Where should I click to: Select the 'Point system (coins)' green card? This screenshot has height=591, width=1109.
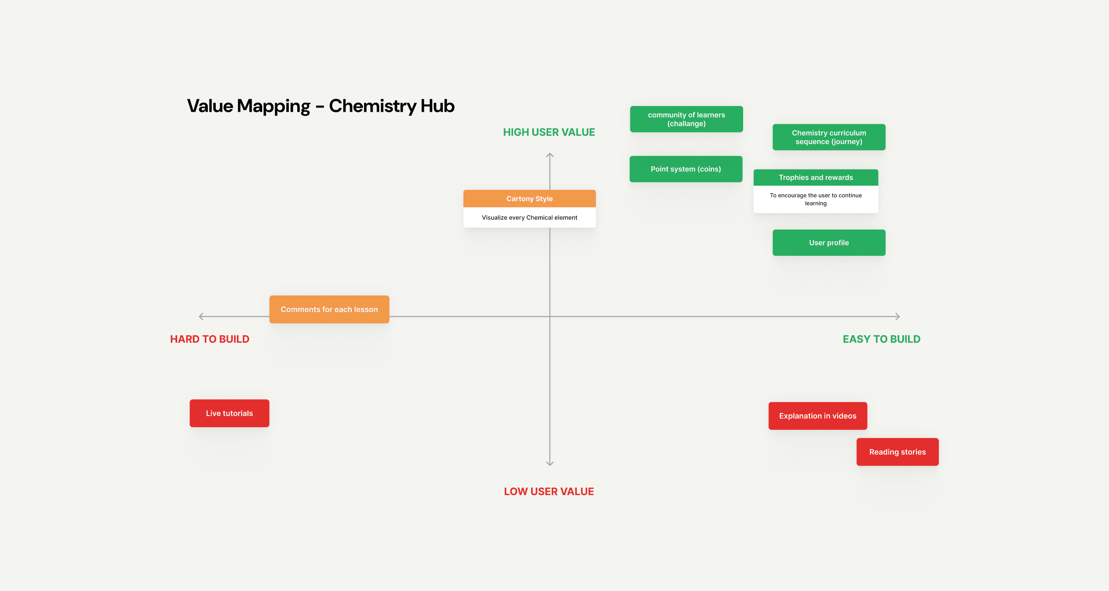pos(686,169)
